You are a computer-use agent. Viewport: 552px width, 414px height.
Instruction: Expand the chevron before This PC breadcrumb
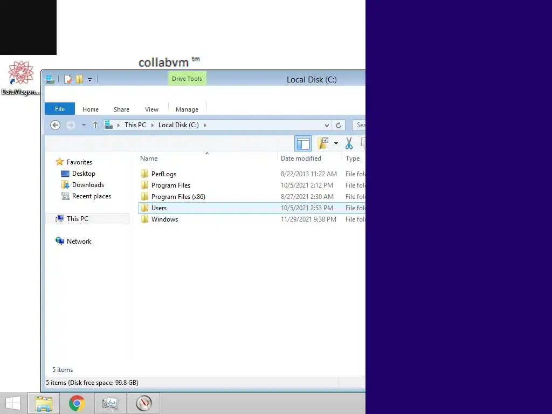click(118, 125)
